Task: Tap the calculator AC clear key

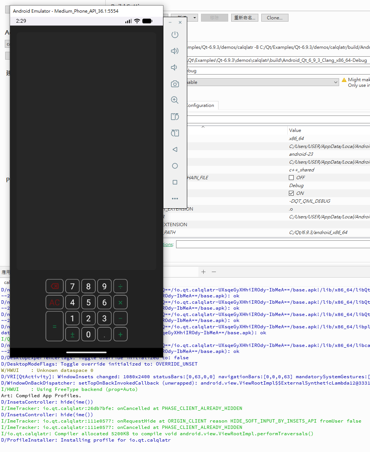Action: tap(54, 302)
